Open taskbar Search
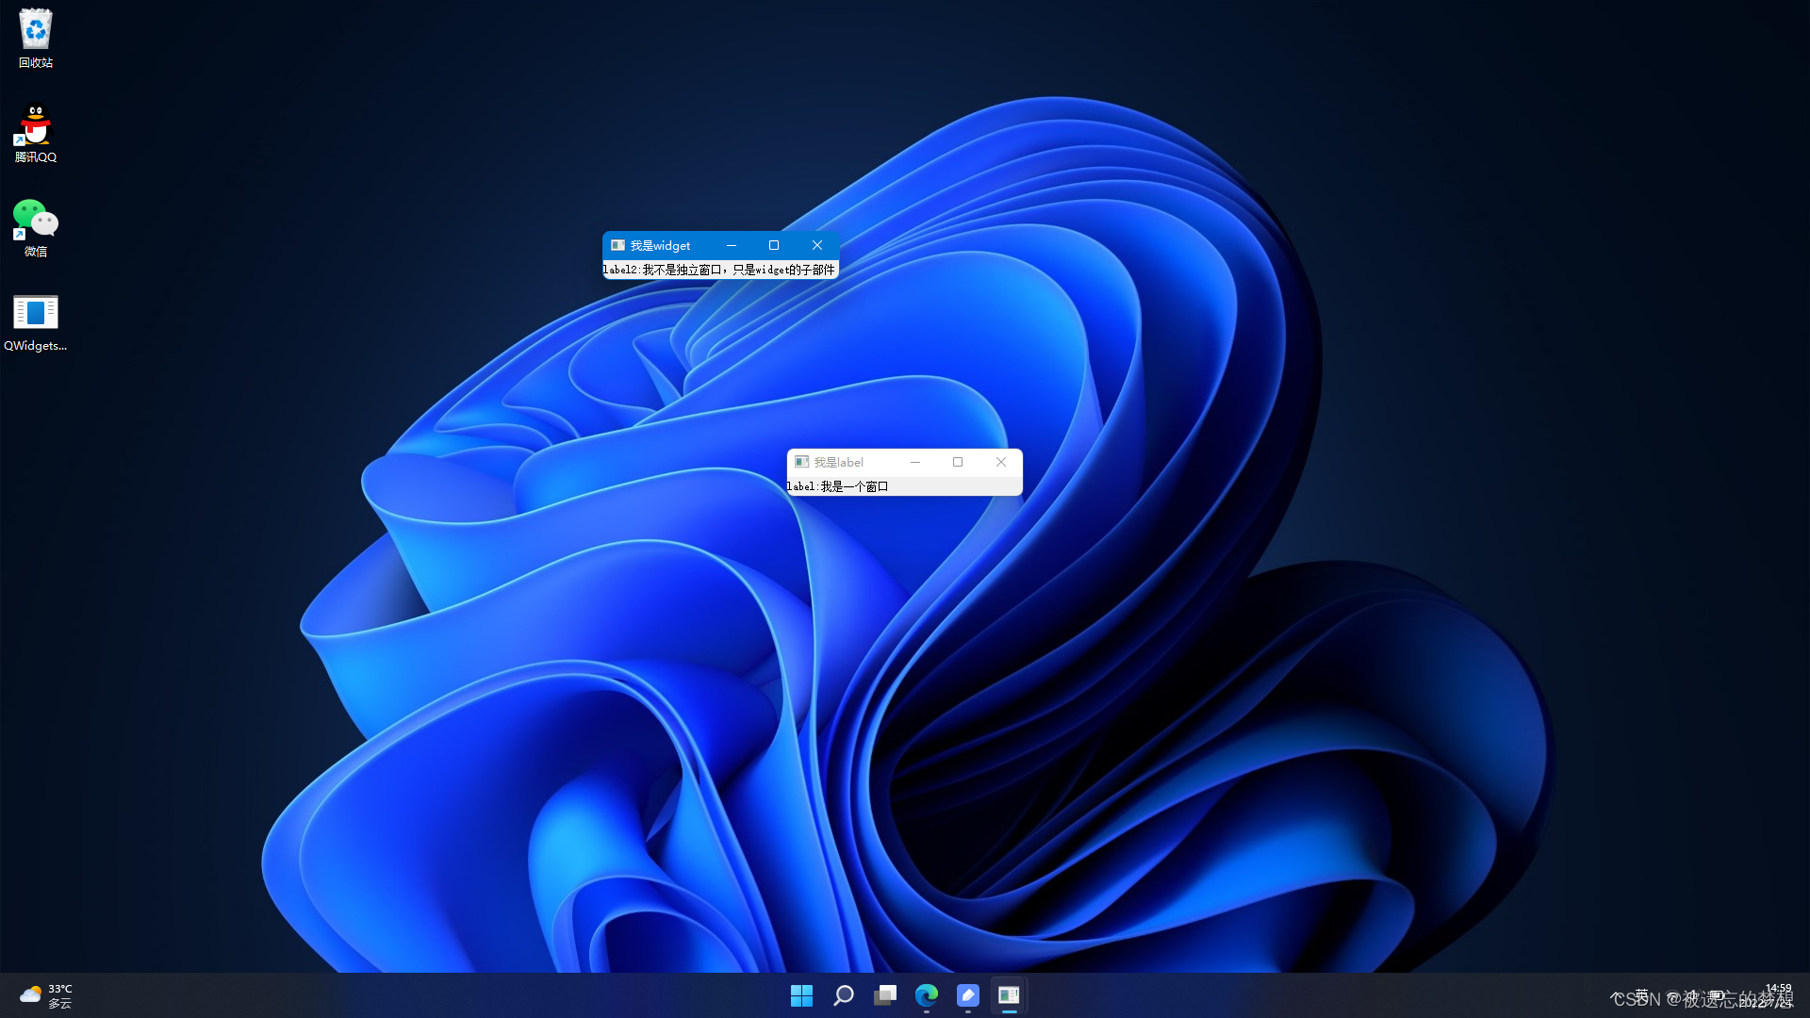Screen dimensions: 1810x1018 (844, 995)
